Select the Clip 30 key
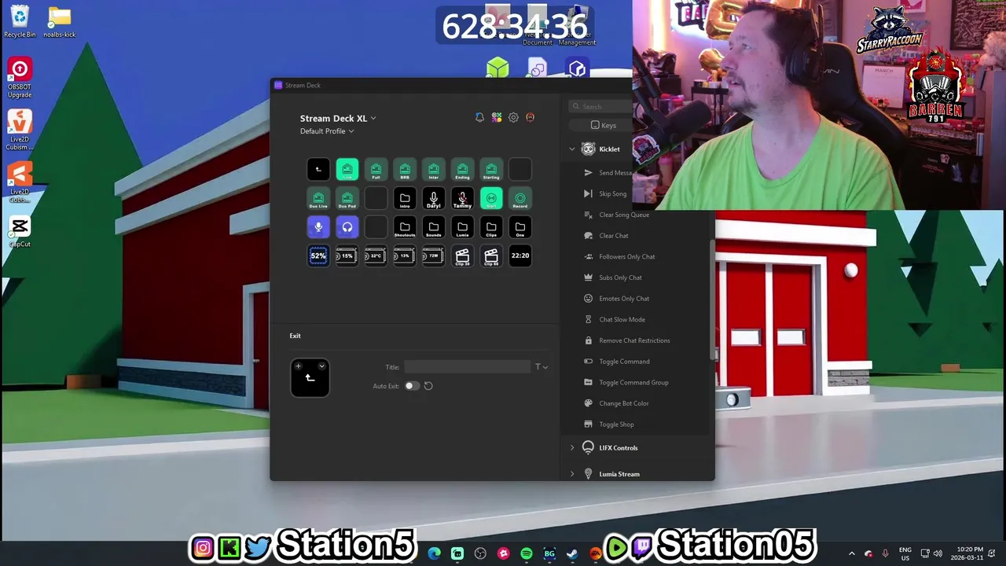1006x566 pixels. (462, 255)
